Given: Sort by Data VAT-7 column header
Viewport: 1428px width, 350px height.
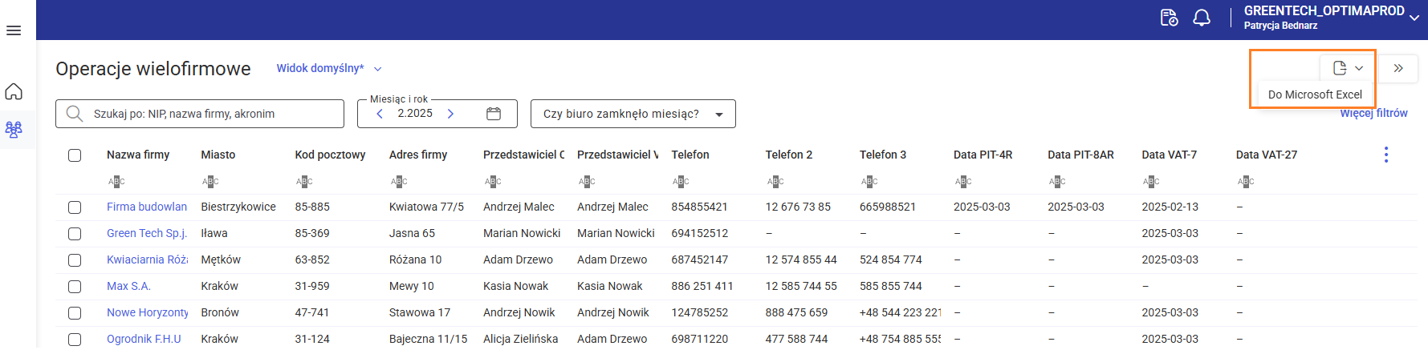Looking at the screenshot, I should [1169, 155].
